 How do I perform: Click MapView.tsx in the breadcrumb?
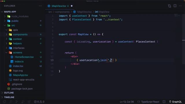tap(84, 12)
